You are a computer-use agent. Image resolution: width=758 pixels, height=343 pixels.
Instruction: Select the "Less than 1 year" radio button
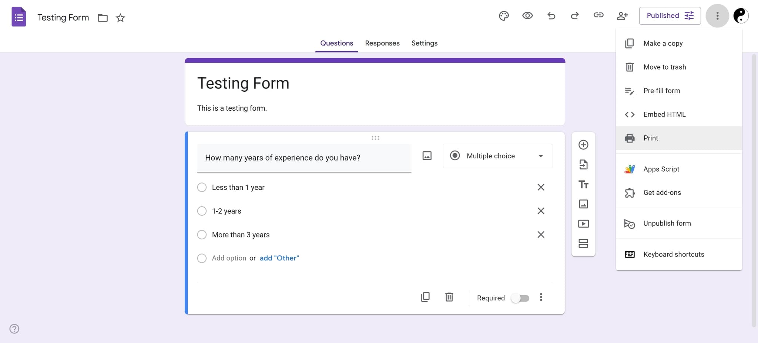202,187
